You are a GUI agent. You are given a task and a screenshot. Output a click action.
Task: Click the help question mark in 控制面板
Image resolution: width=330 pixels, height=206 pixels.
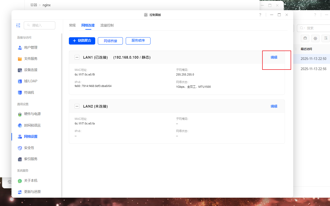(260, 15)
